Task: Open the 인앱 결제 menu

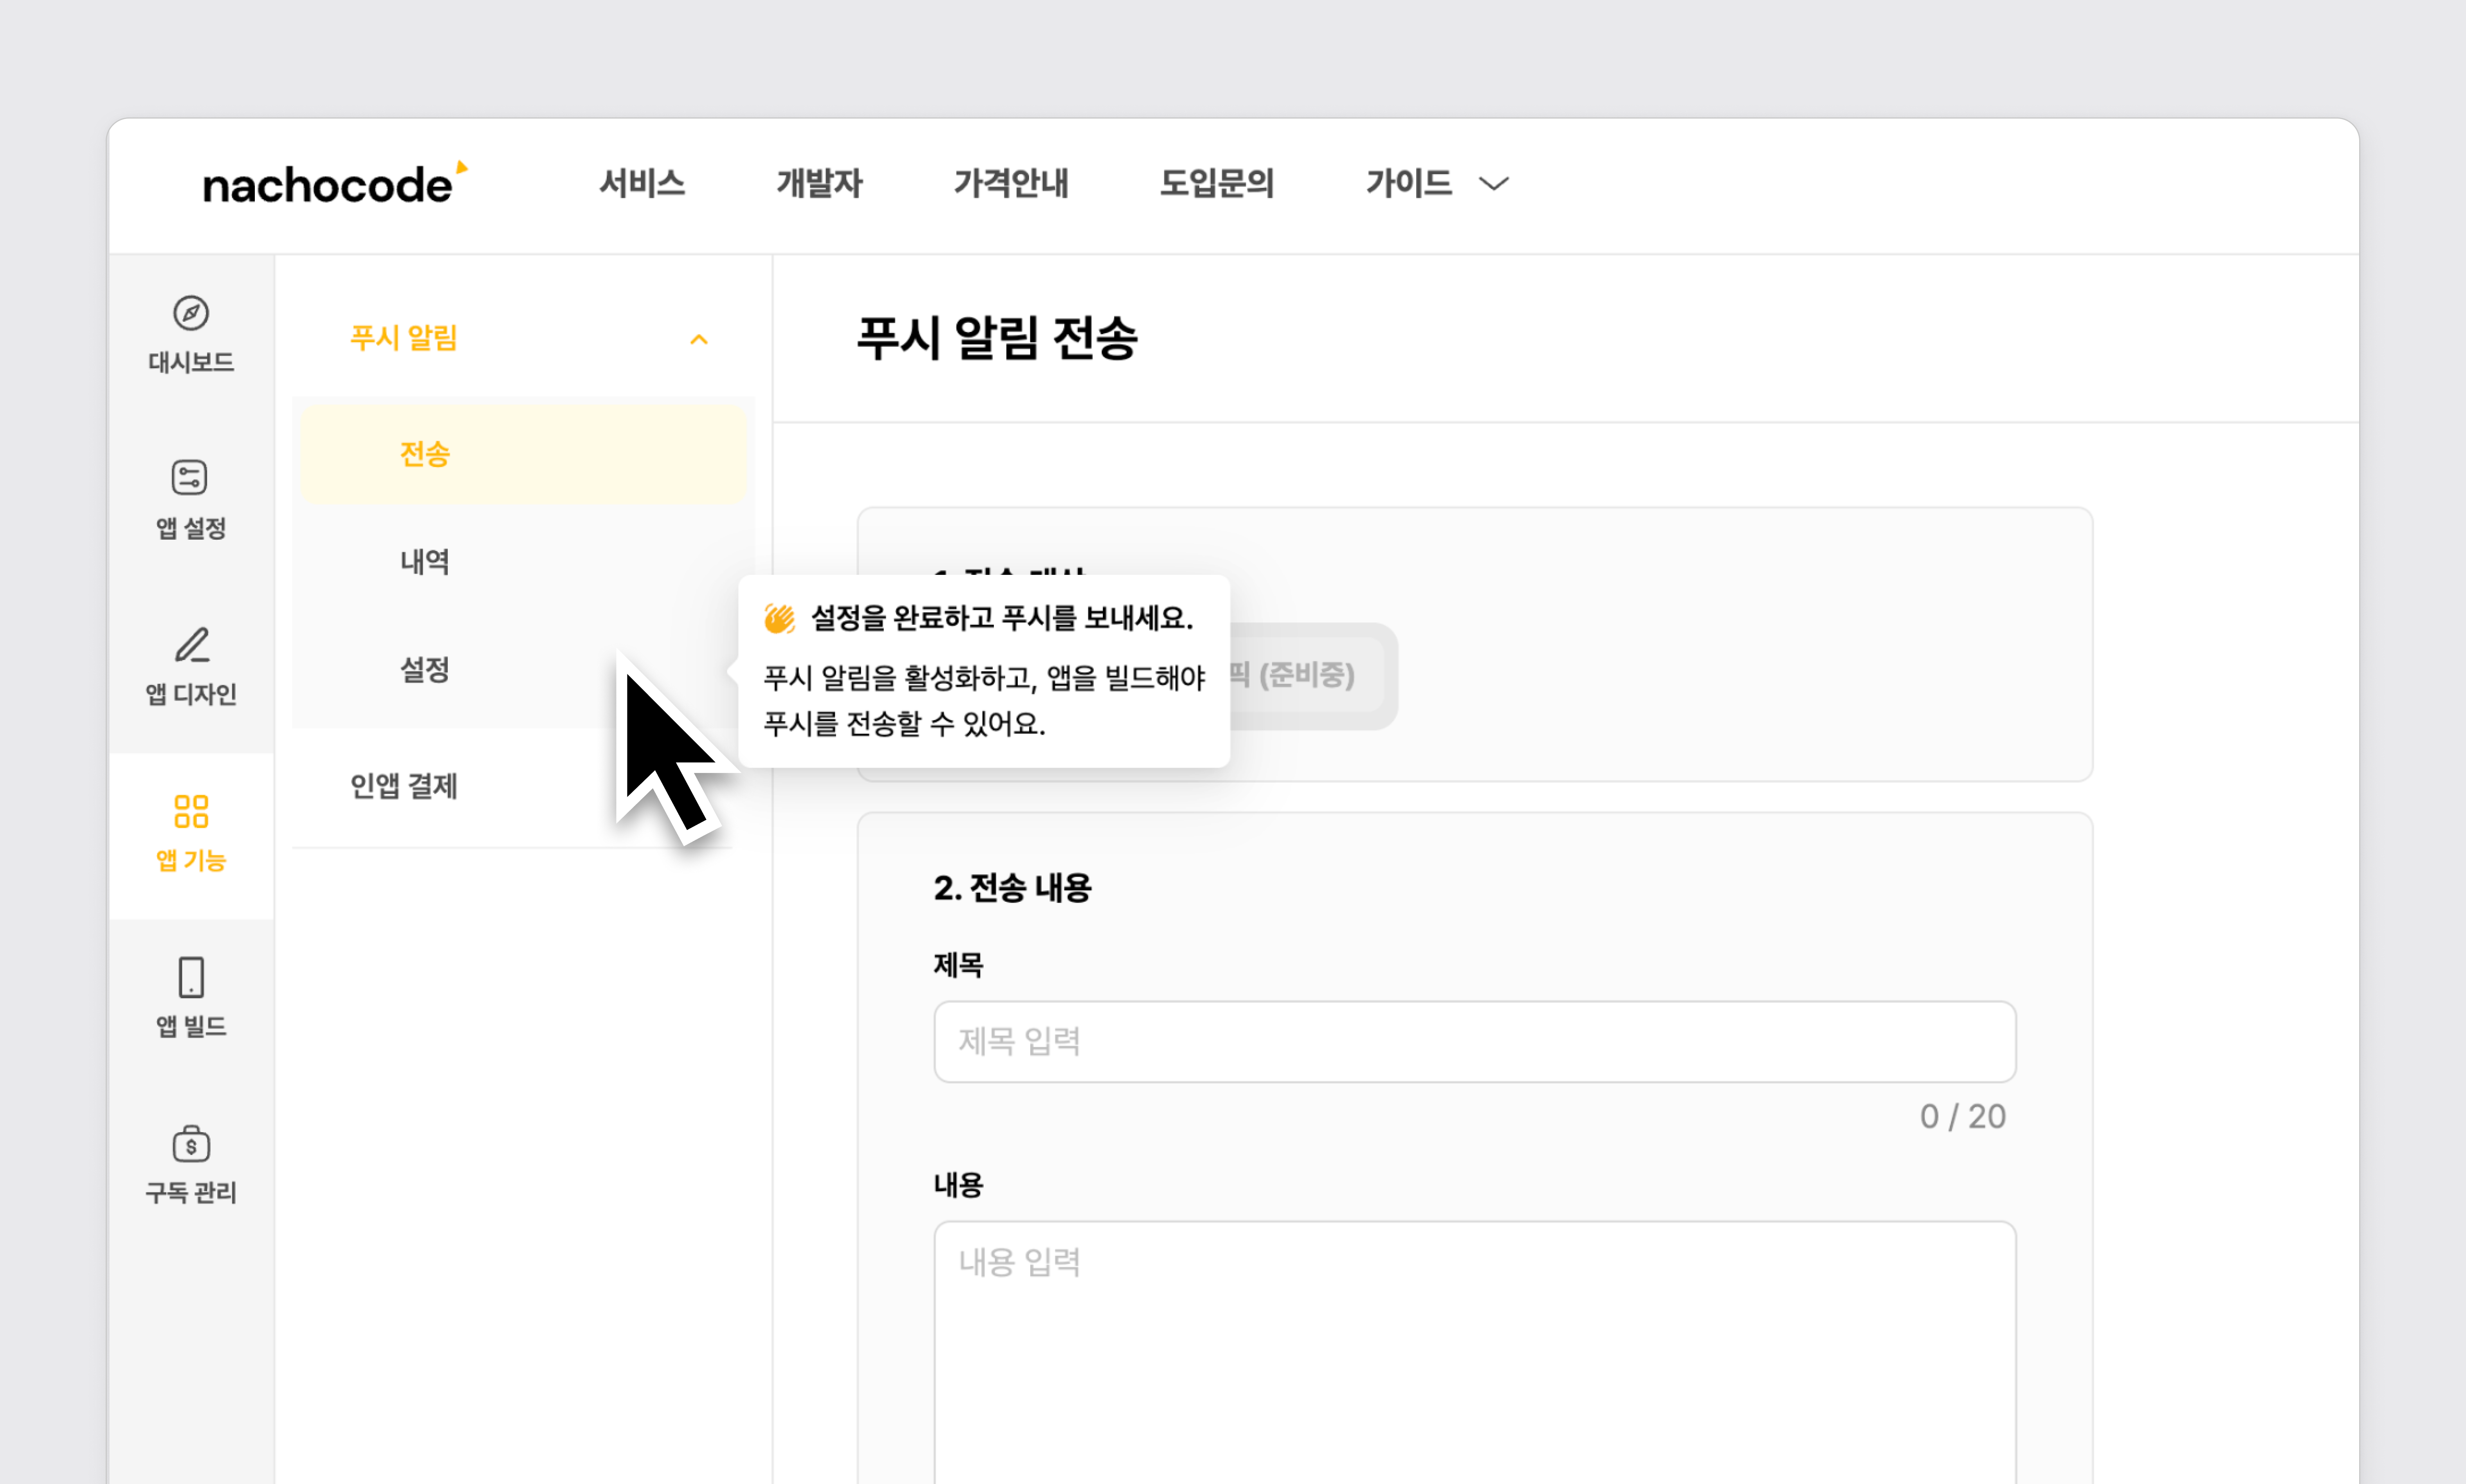Action: 404,786
